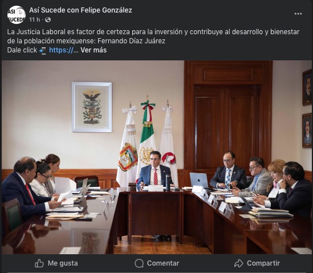Click the post caption text about Justicia Laboral

tap(153, 36)
